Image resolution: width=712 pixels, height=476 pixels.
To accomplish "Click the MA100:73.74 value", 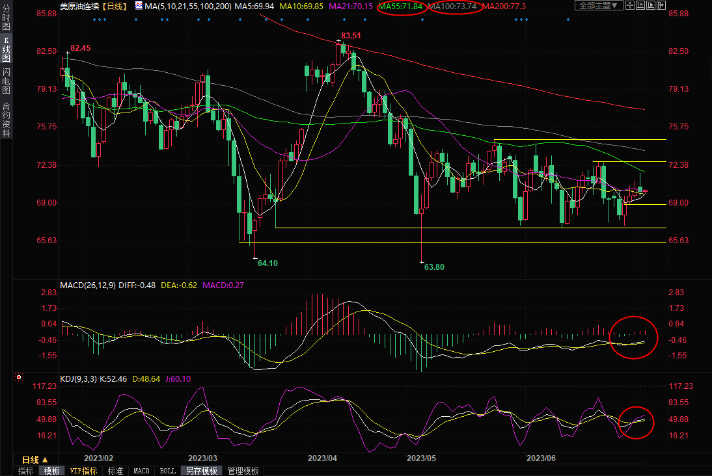I will click(x=452, y=7).
